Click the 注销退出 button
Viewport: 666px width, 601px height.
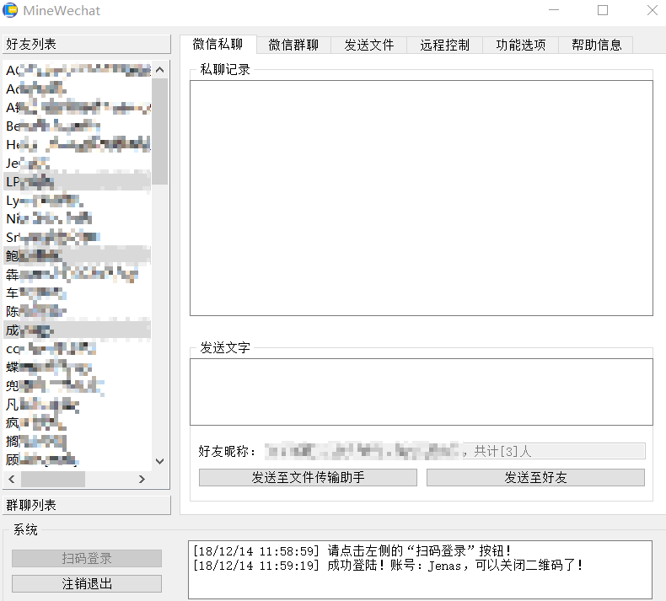tap(87, 583)
